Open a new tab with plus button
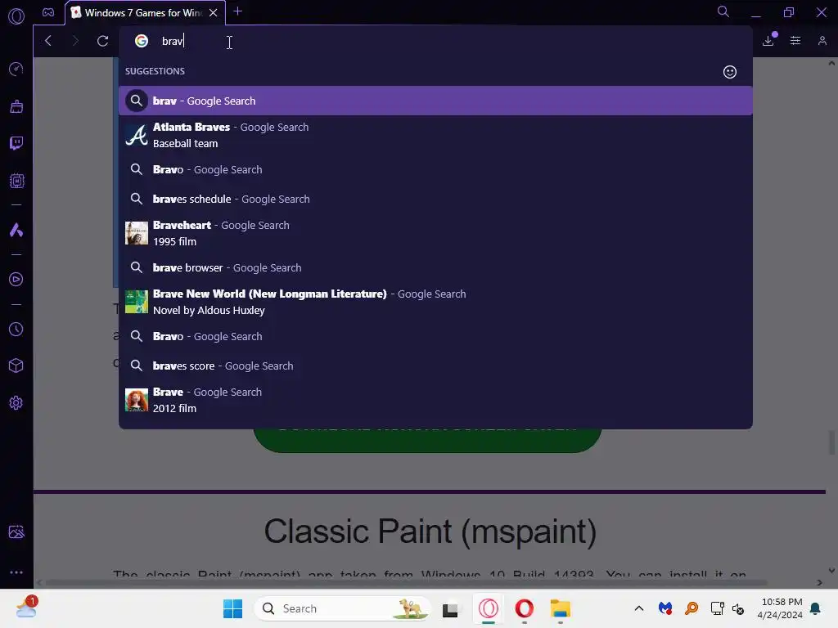This screenshot has height=628, width=838. (238, 11)
